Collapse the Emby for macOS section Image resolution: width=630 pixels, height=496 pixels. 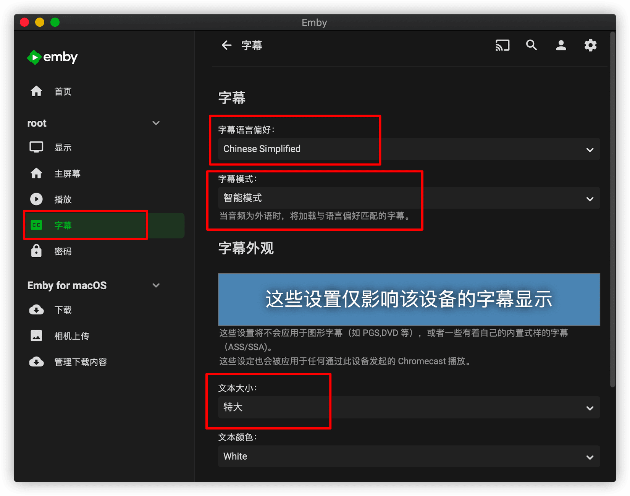tap(156, 285)
